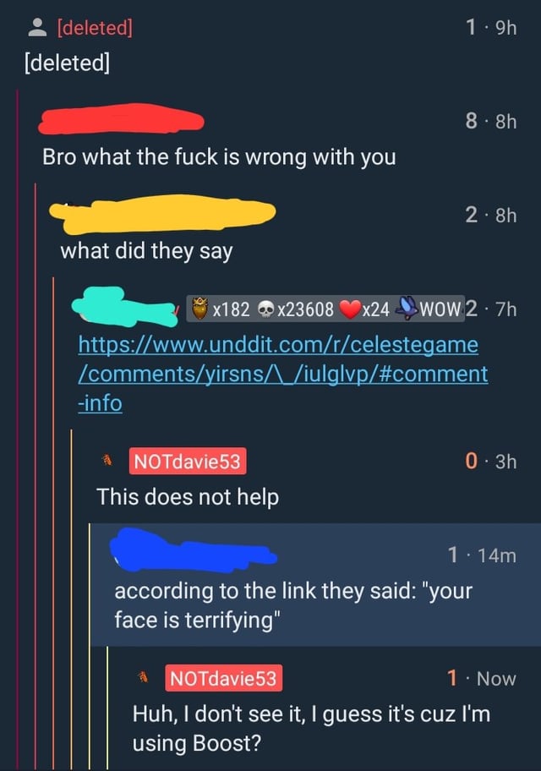
Task: Tap the teal-scribbled username
Action: 125,308
